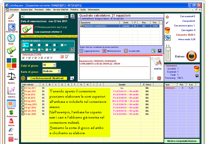
Task: Click the red Esci power icon
Action: (x=11, y=139)
